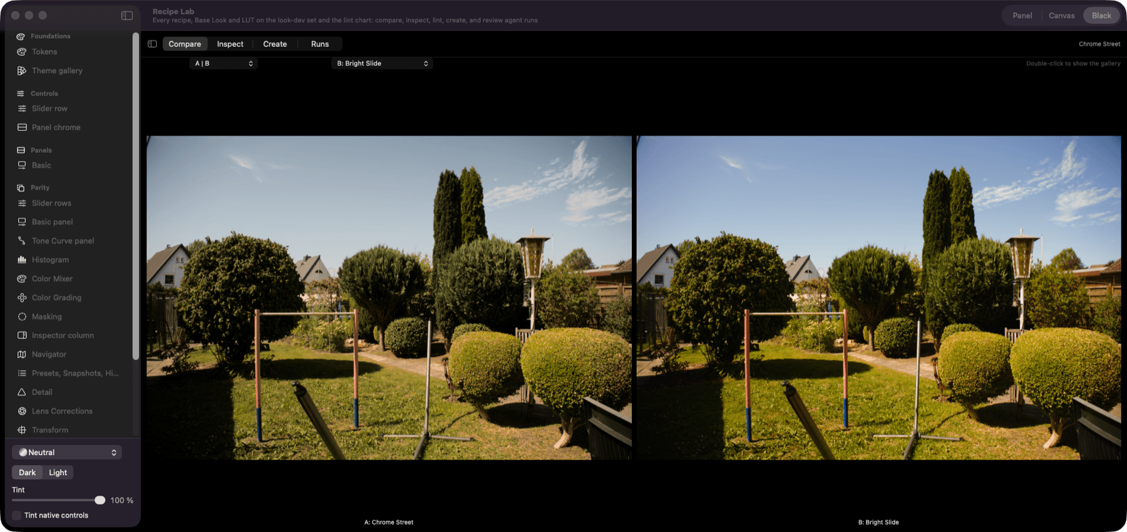The width and height of the screenshot is (1127, 532).
Task: Select the Tone Curve panel icon
Action: click(x=22, y=240)
